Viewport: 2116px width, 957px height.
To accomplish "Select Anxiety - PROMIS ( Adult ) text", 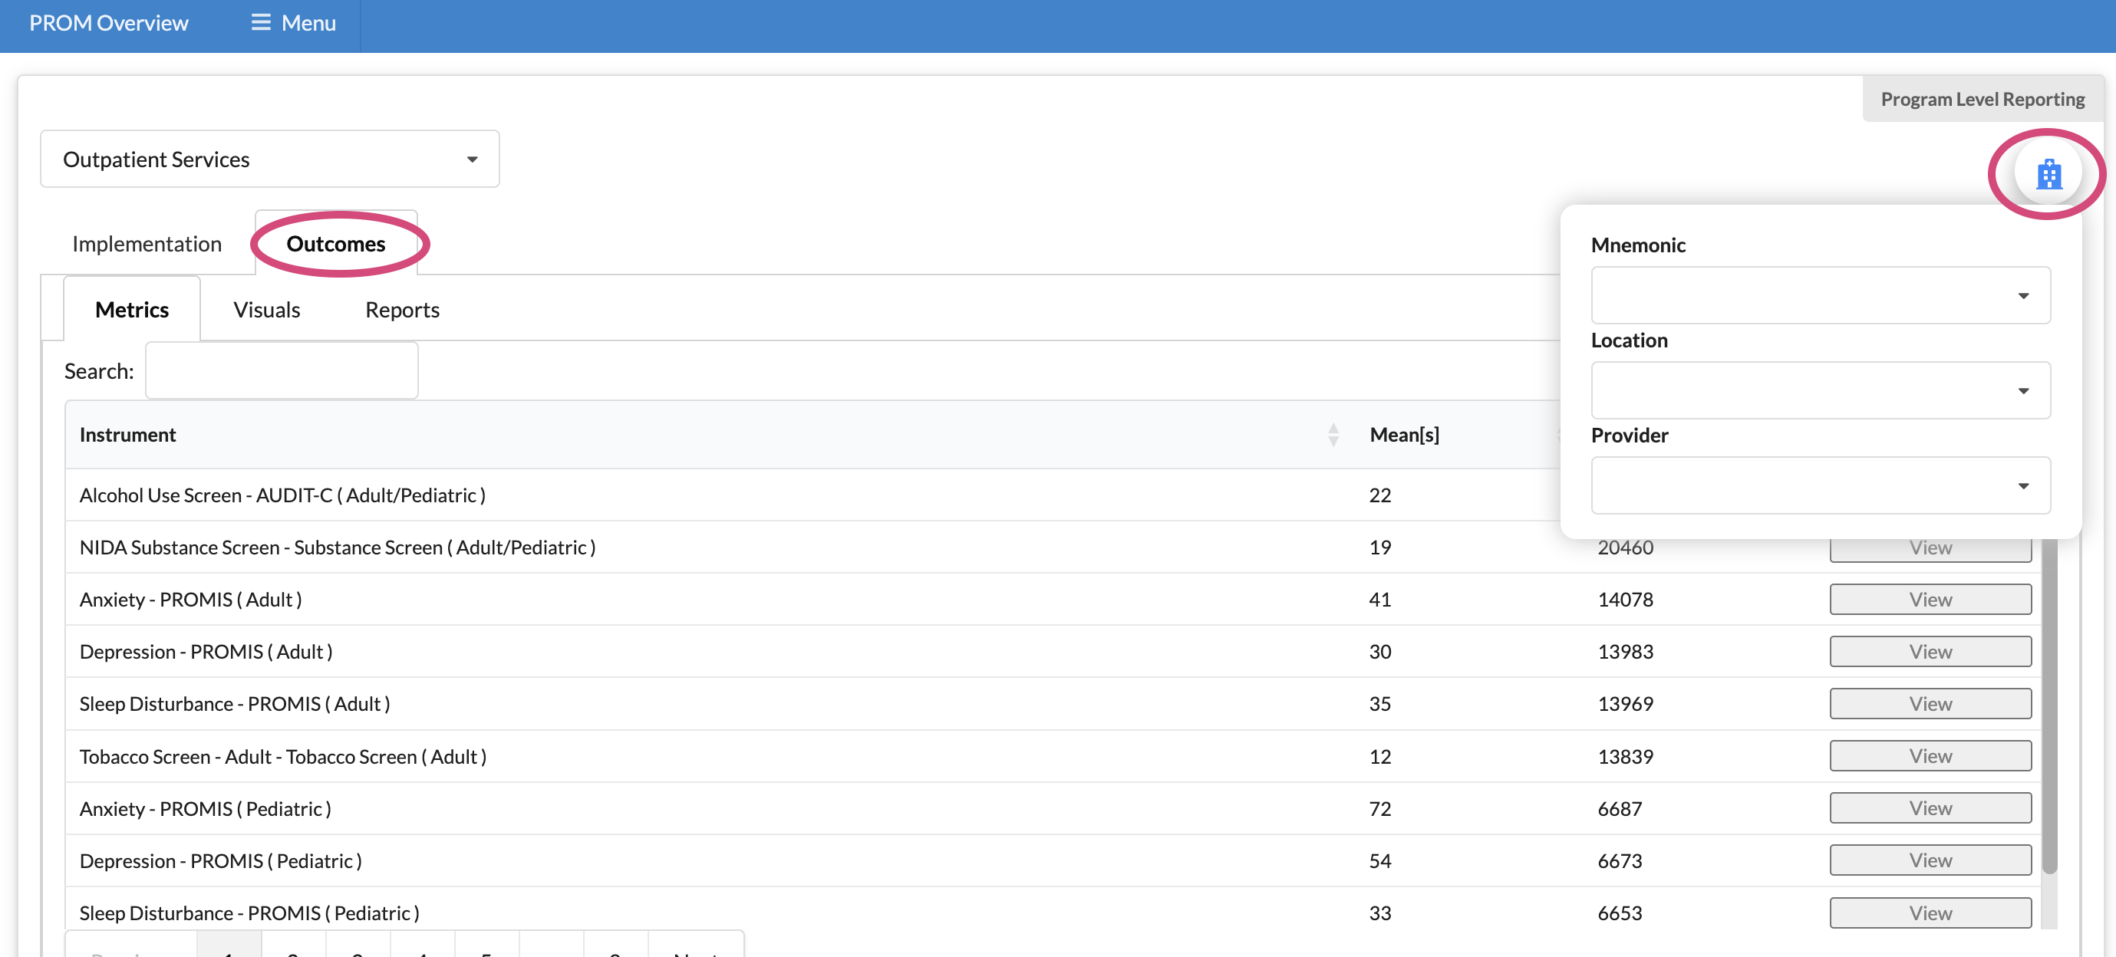I will pyautogui.click(x=190, y=600).
